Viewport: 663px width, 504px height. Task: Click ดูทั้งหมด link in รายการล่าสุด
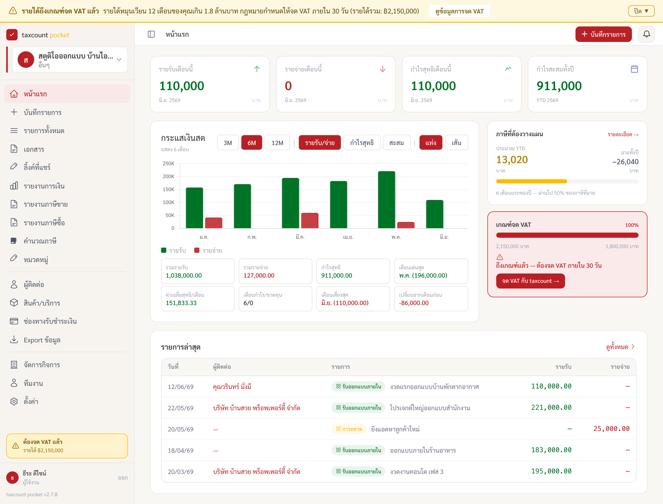pos(620,347)
